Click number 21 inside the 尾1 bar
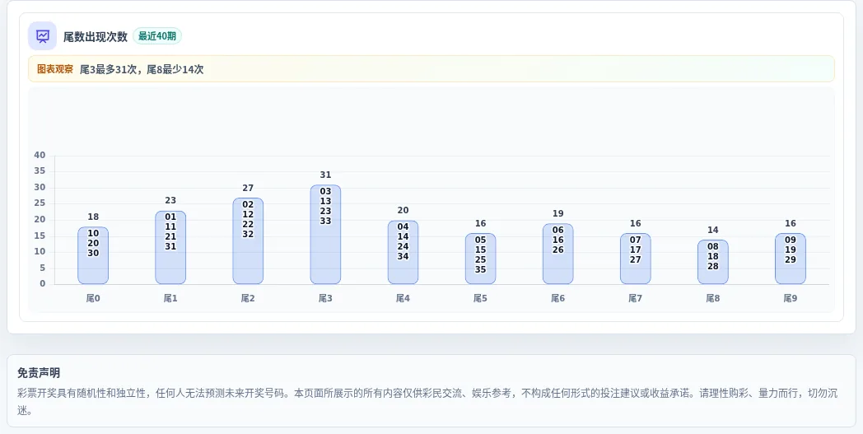Viewport: 863px width, 434px height. coord(170,237)
